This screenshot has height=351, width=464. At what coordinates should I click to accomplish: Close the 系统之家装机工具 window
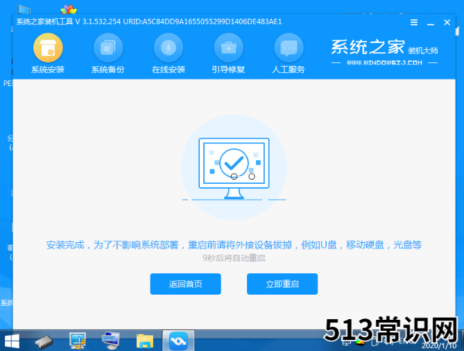pos(447,22)
